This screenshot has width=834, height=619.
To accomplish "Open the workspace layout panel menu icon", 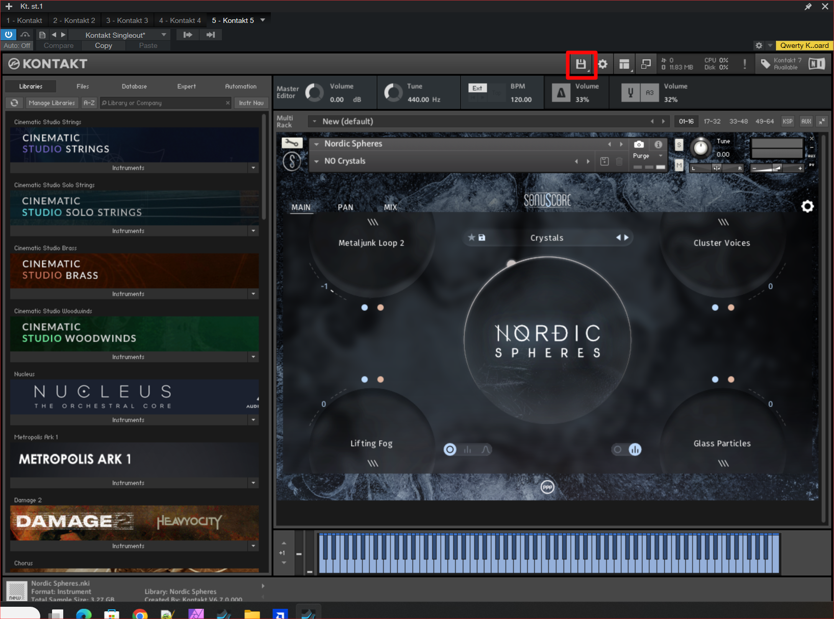I will [624, 64].
